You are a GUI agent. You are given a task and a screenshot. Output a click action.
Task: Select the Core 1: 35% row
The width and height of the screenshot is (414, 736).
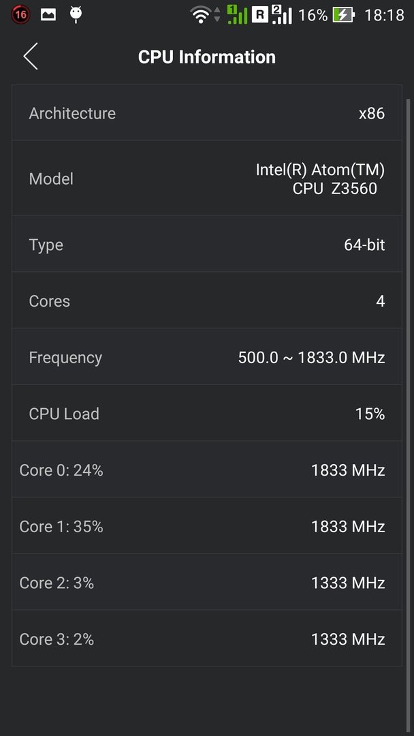tap(207, 525)
